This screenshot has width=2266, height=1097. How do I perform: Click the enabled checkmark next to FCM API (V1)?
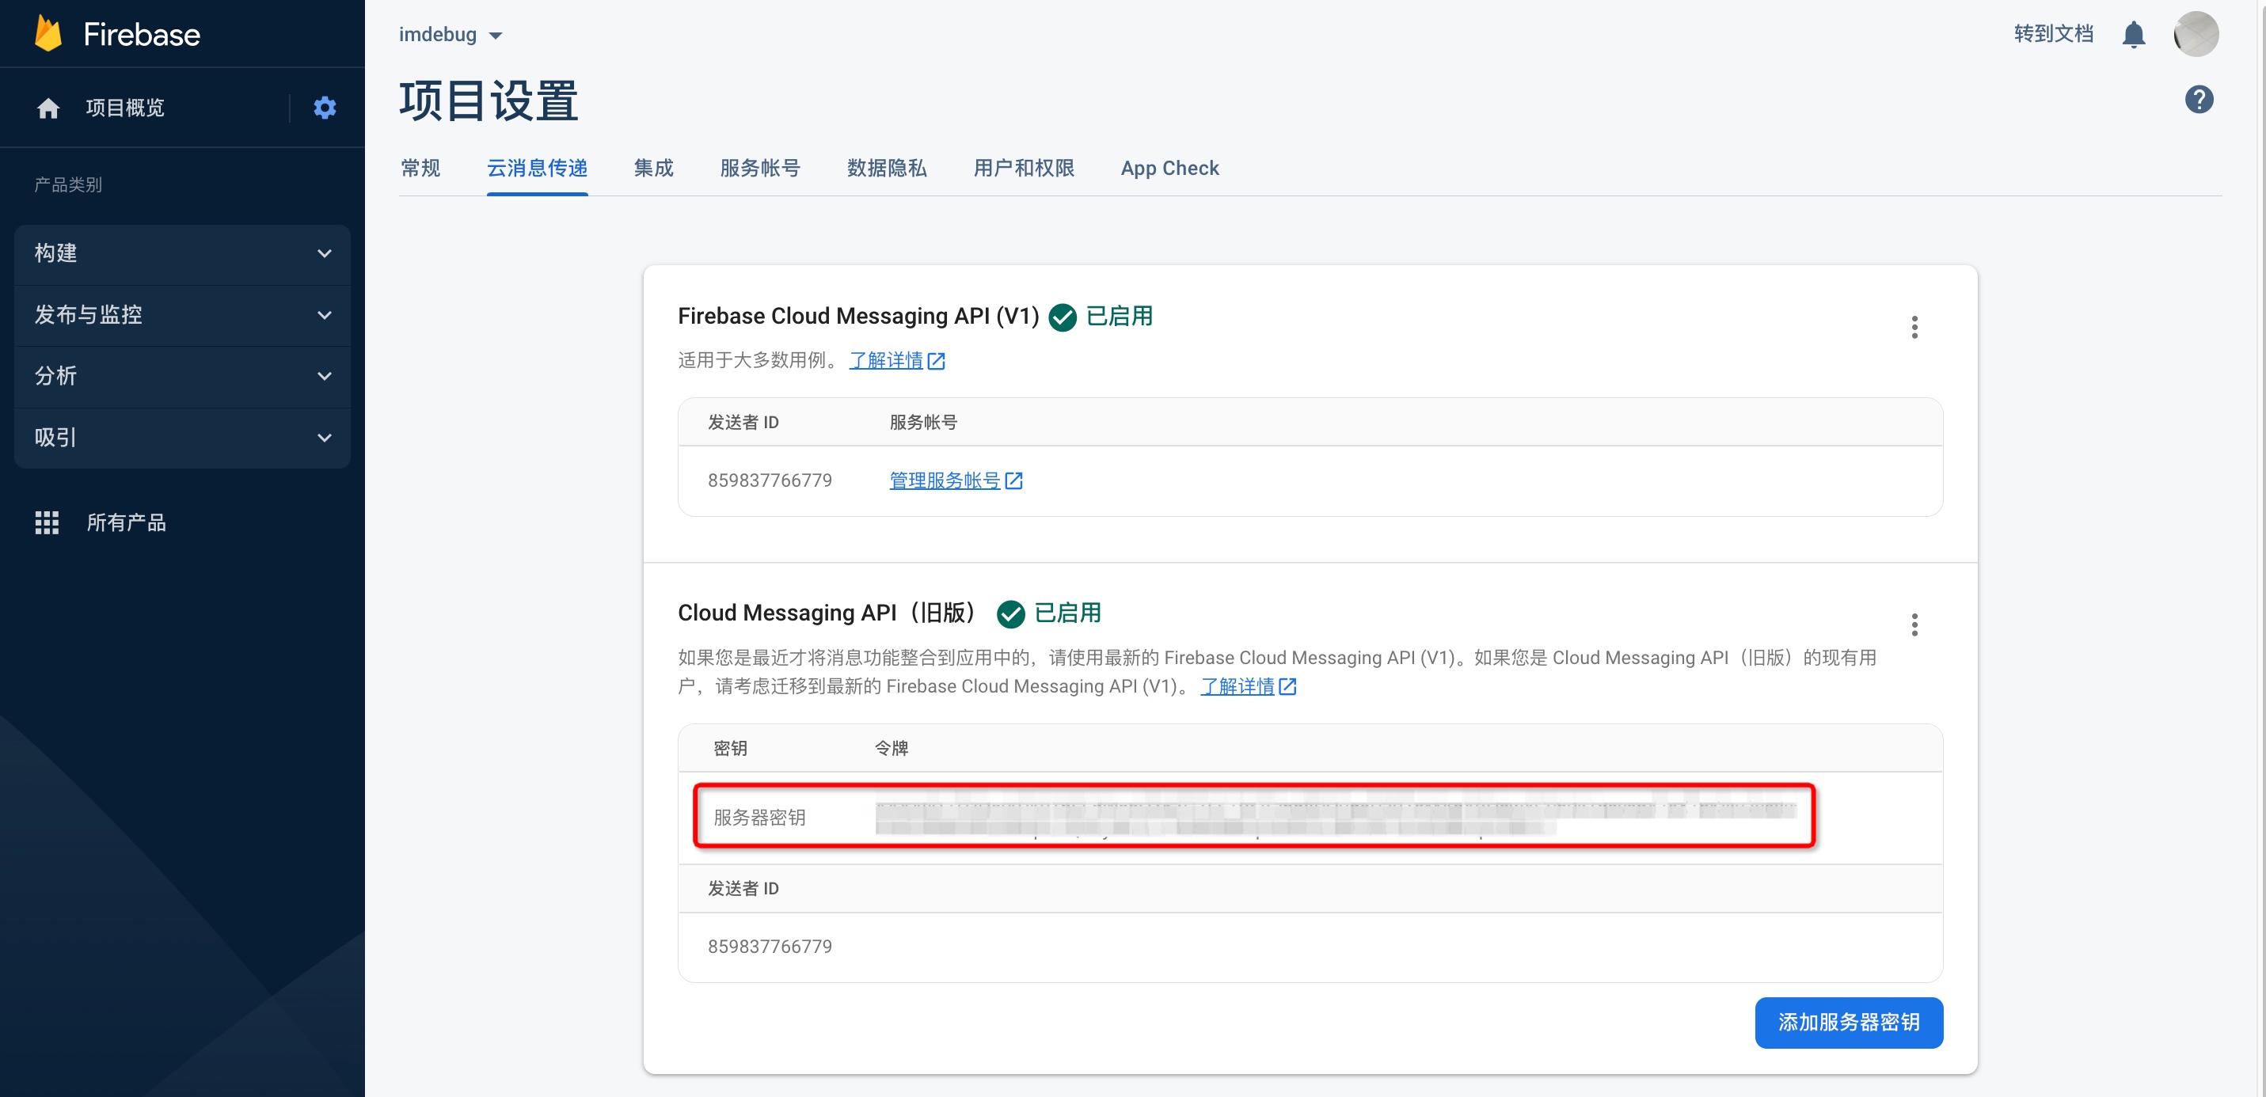1063,317
